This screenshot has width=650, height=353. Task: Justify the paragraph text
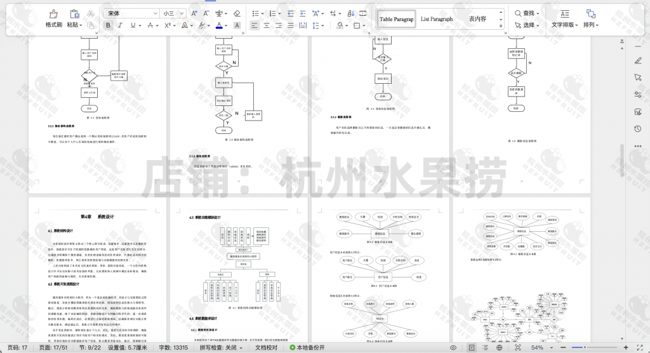tap(291, 25)
